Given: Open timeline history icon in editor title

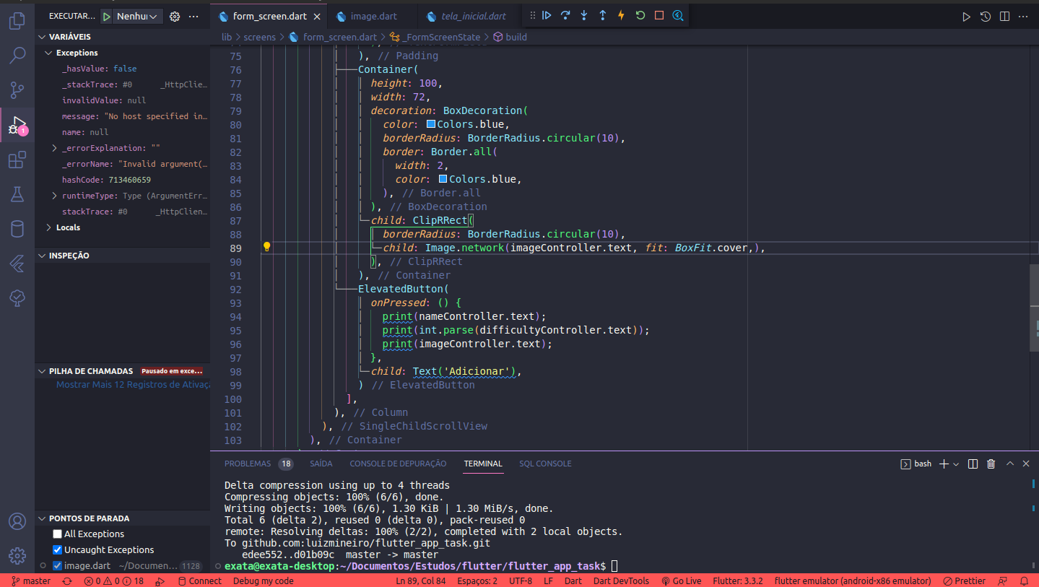Looking at the screenshot, I should (985, 17).
